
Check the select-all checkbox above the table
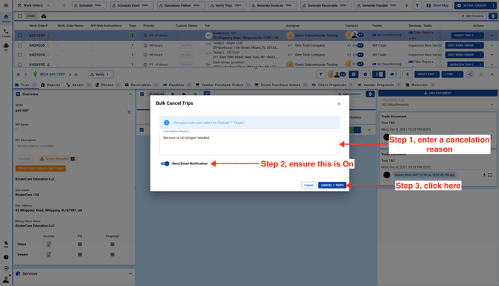tap(20, 16)
